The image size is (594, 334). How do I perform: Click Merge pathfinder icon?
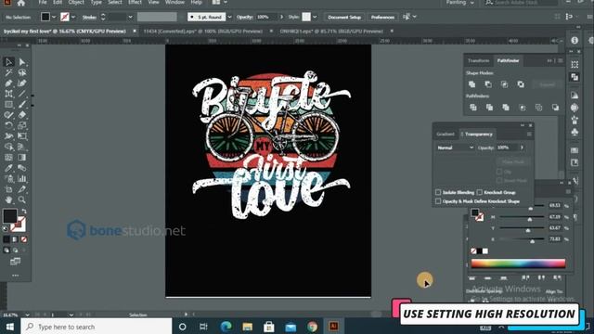click(506, 108)
